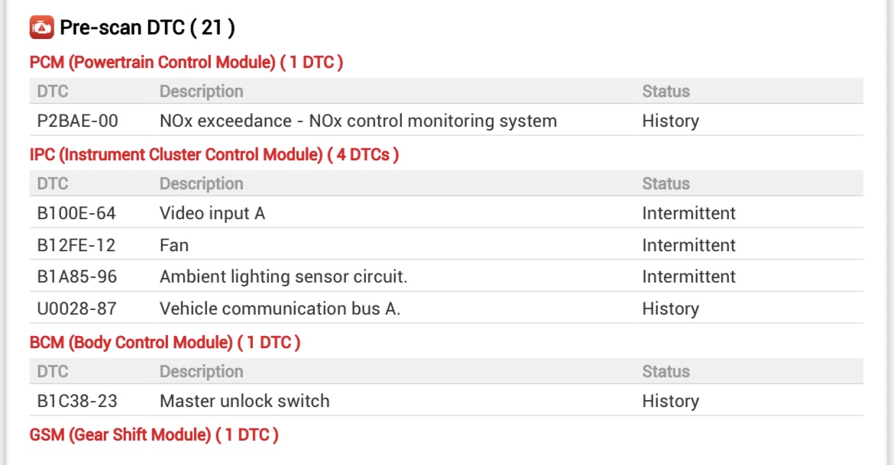Select the NOx exceedance description
The width and height of the screenshot is (894, 465).
click(x=358, y=121)
